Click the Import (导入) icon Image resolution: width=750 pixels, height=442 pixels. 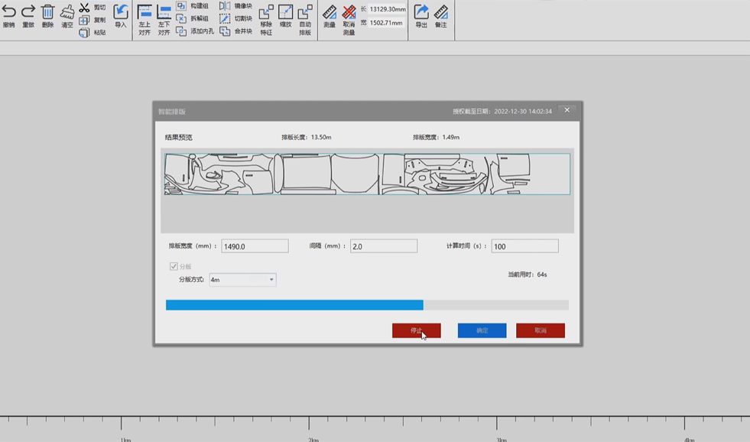(121, 12)
